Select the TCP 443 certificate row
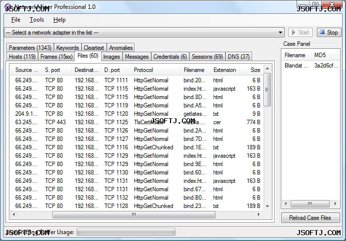This screenshot has height=241, width=346. tap(137, 122)
